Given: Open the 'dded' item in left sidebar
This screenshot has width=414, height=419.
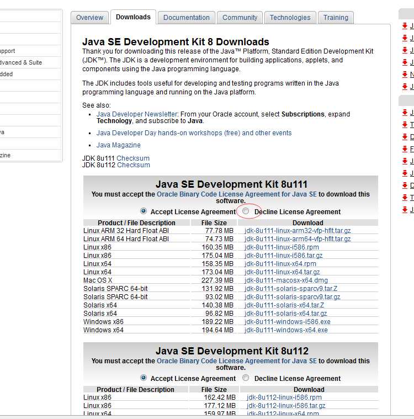Looking at the screenshot, I should click(x=7, y=74).
